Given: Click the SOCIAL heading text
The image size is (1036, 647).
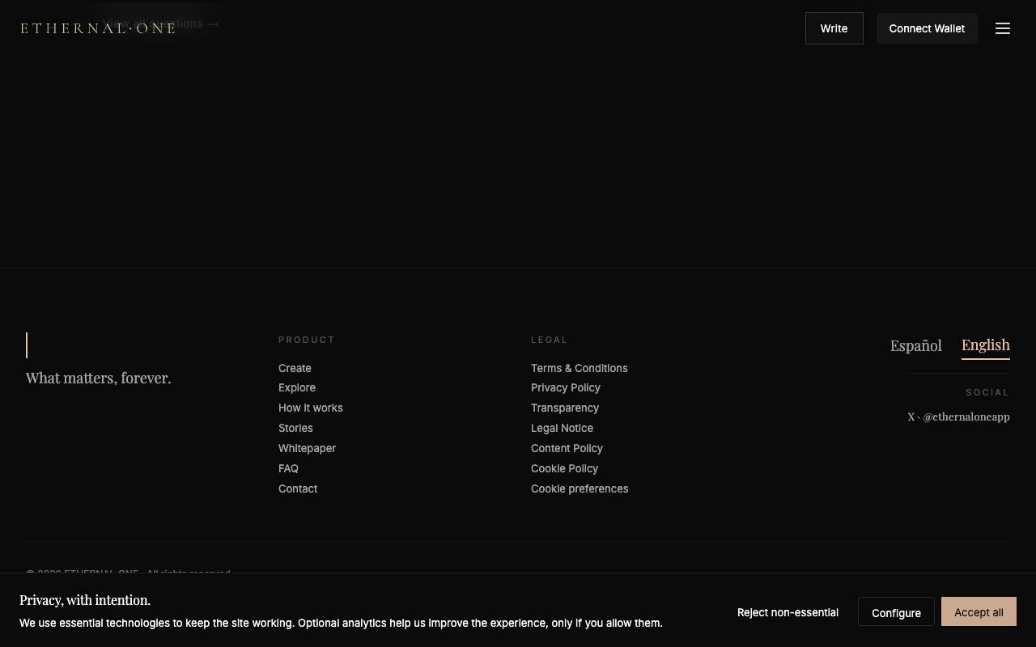Looking at the screenshot, I should [987, 392].
